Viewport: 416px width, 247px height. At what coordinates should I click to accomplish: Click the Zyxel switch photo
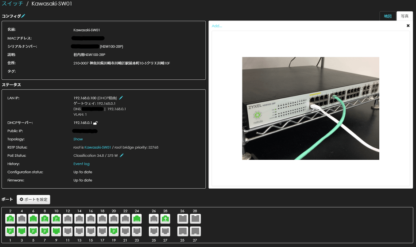310,108
